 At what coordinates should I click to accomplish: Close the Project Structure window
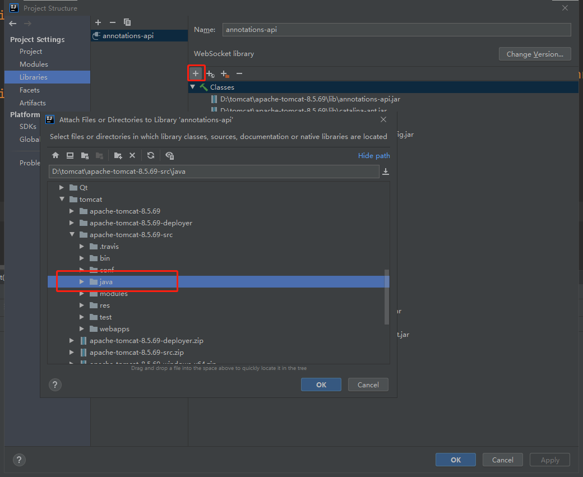click(565, 8)
